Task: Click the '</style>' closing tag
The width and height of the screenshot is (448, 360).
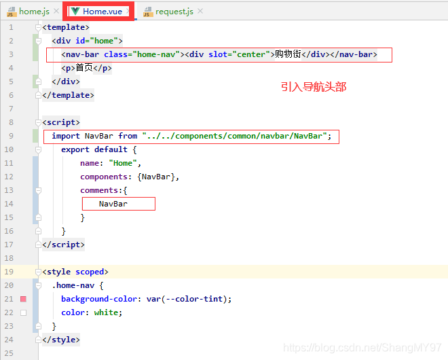Action: tap(61, 340)
